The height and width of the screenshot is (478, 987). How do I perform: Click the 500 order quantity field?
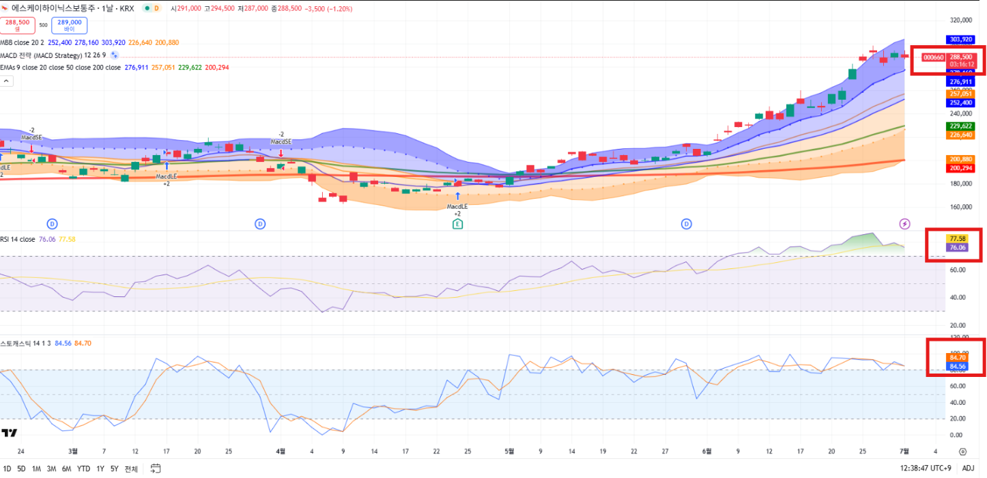tap(43, 25)
